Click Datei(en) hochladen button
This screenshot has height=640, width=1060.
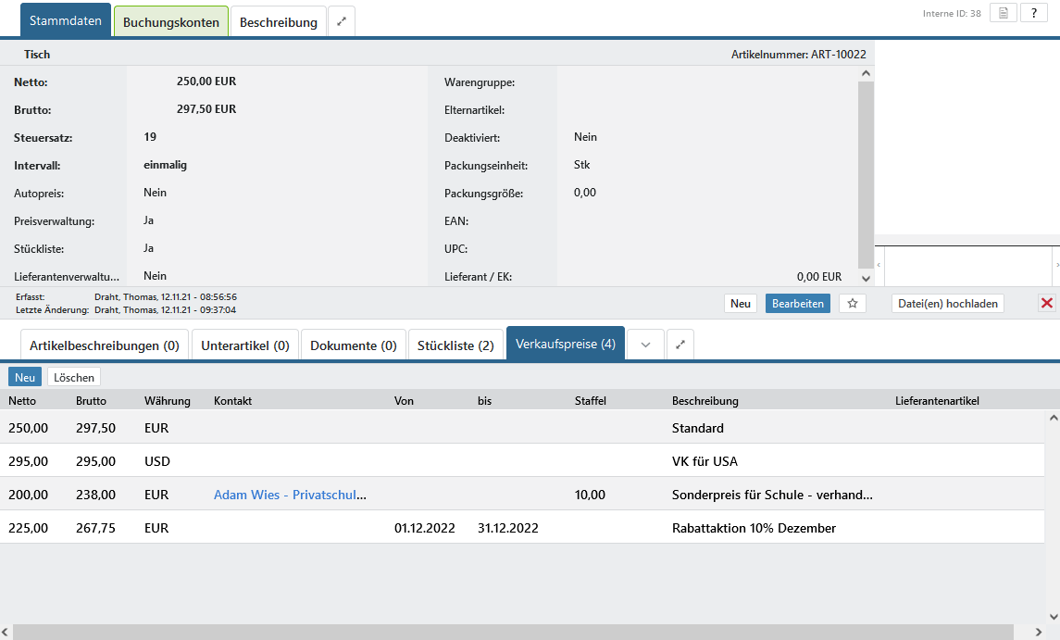pos(947,303)
